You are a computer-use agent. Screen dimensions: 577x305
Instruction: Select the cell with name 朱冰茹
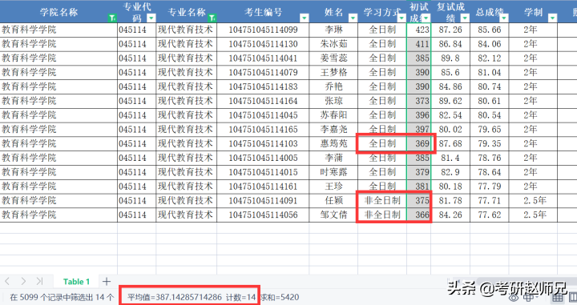tap(333, 44)
